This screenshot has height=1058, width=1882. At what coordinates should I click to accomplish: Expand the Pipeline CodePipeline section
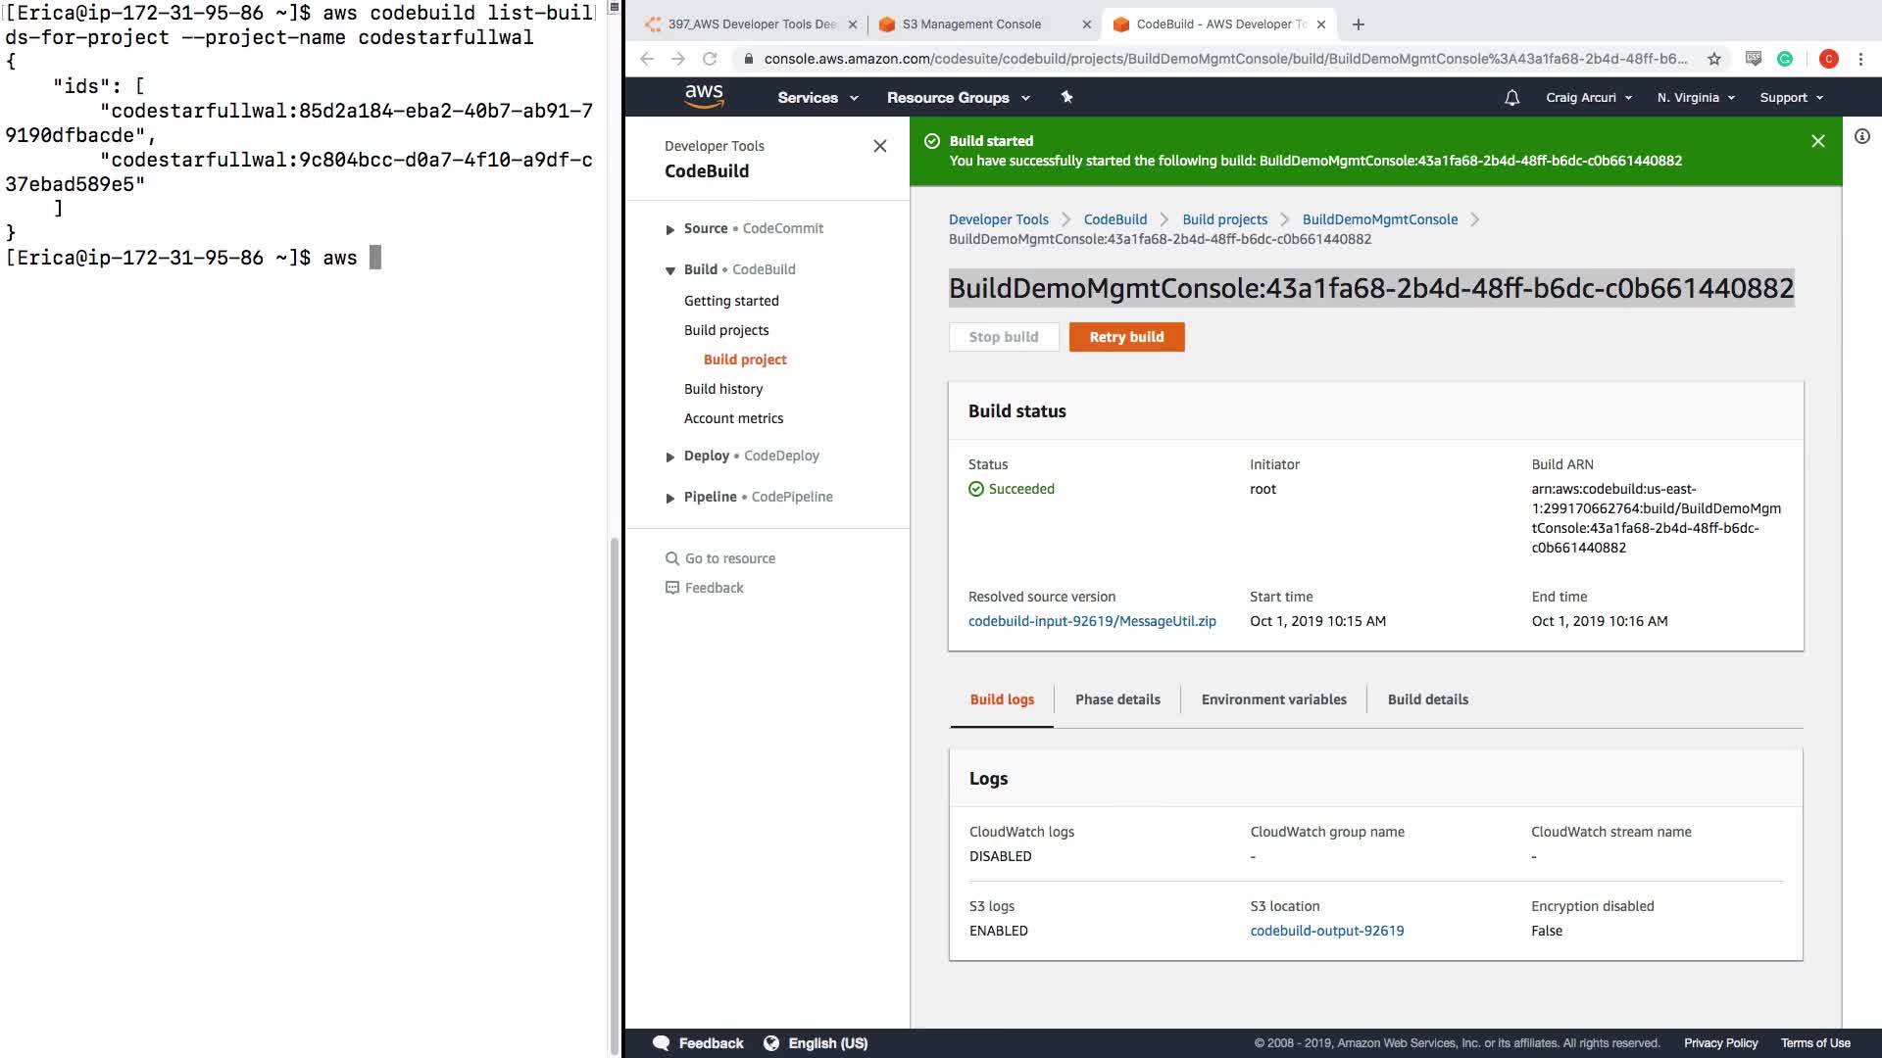click(670, 498)
